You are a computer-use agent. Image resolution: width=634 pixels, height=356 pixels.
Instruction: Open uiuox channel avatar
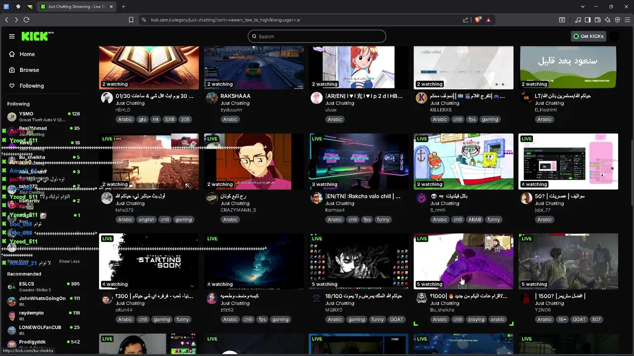[x=317, y=97]
